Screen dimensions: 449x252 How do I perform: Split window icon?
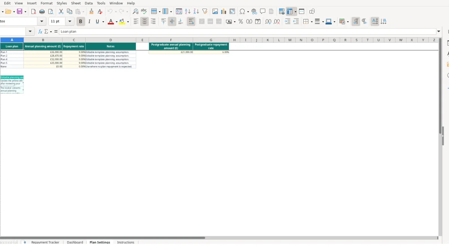point(302,12)
